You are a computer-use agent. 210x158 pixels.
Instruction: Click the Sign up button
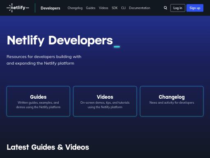pos(195,8)
